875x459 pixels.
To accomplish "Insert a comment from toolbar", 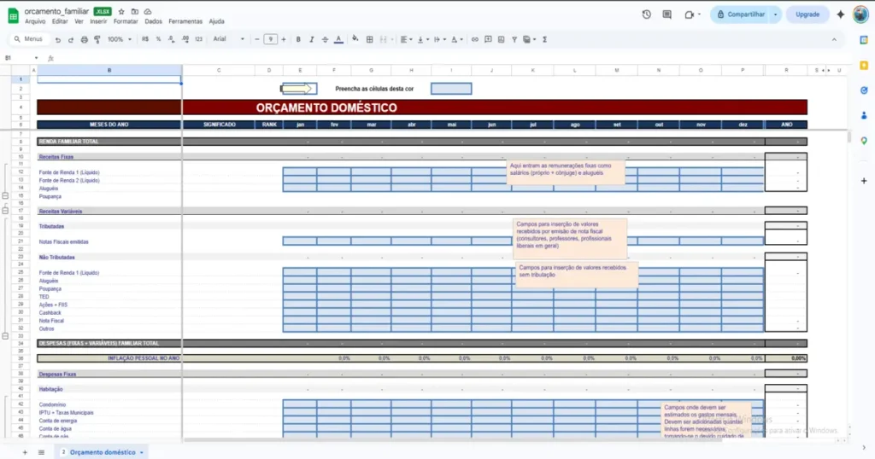I will 488,39.
